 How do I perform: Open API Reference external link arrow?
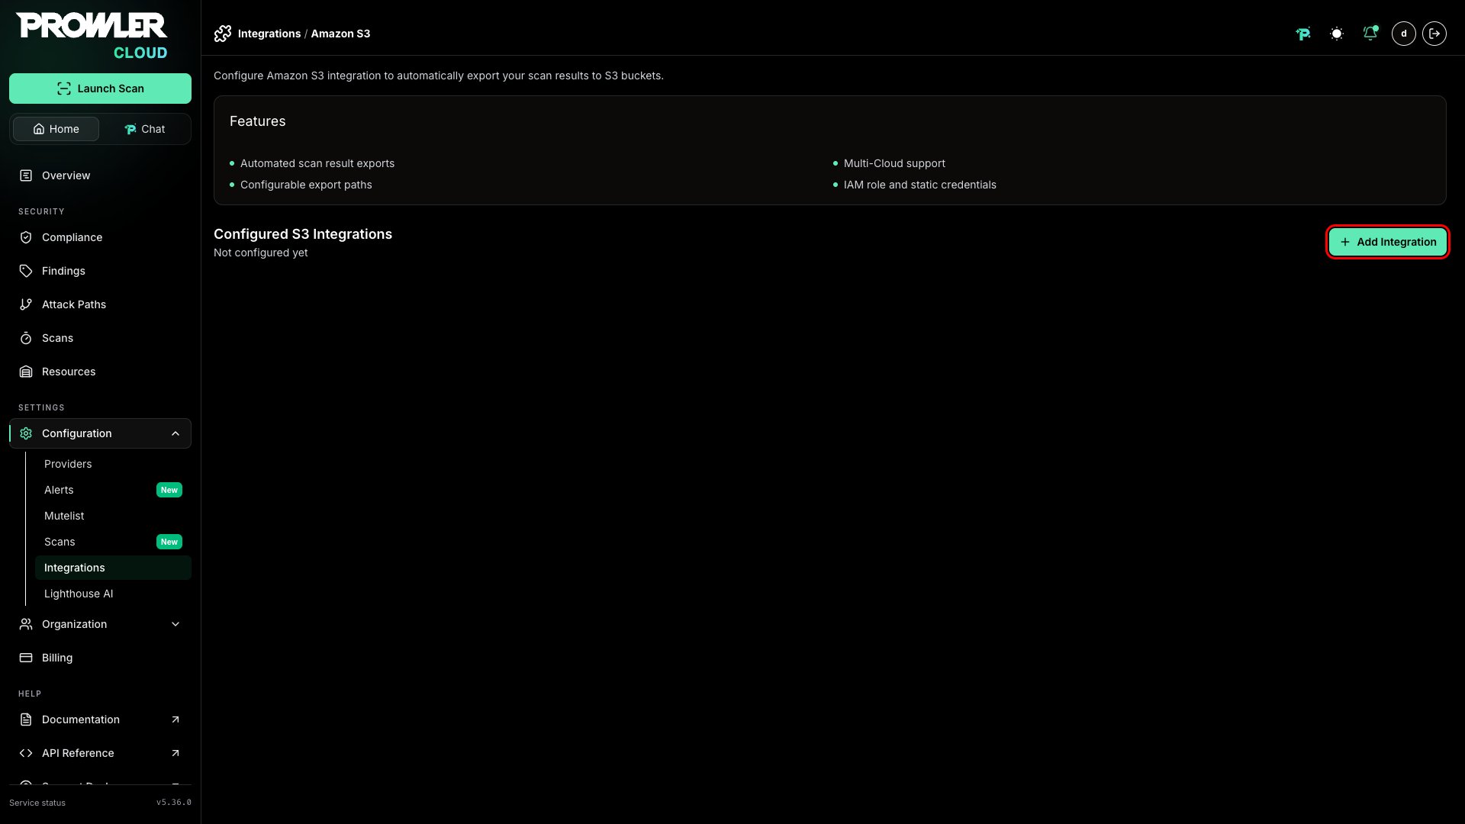tap(175, 753)
